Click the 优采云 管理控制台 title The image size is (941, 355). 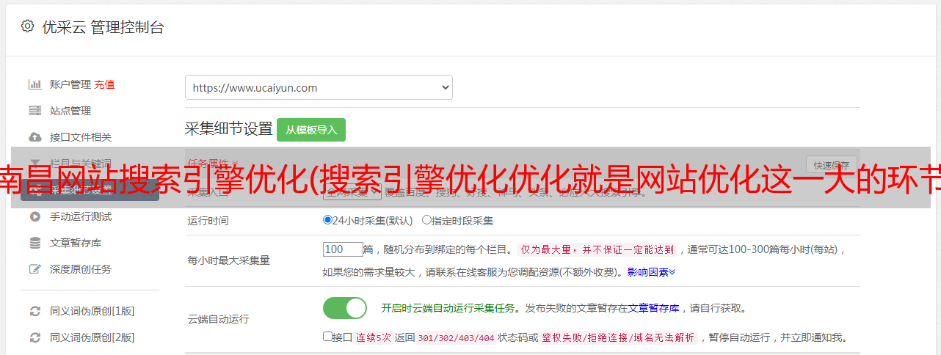click(103, 27)
